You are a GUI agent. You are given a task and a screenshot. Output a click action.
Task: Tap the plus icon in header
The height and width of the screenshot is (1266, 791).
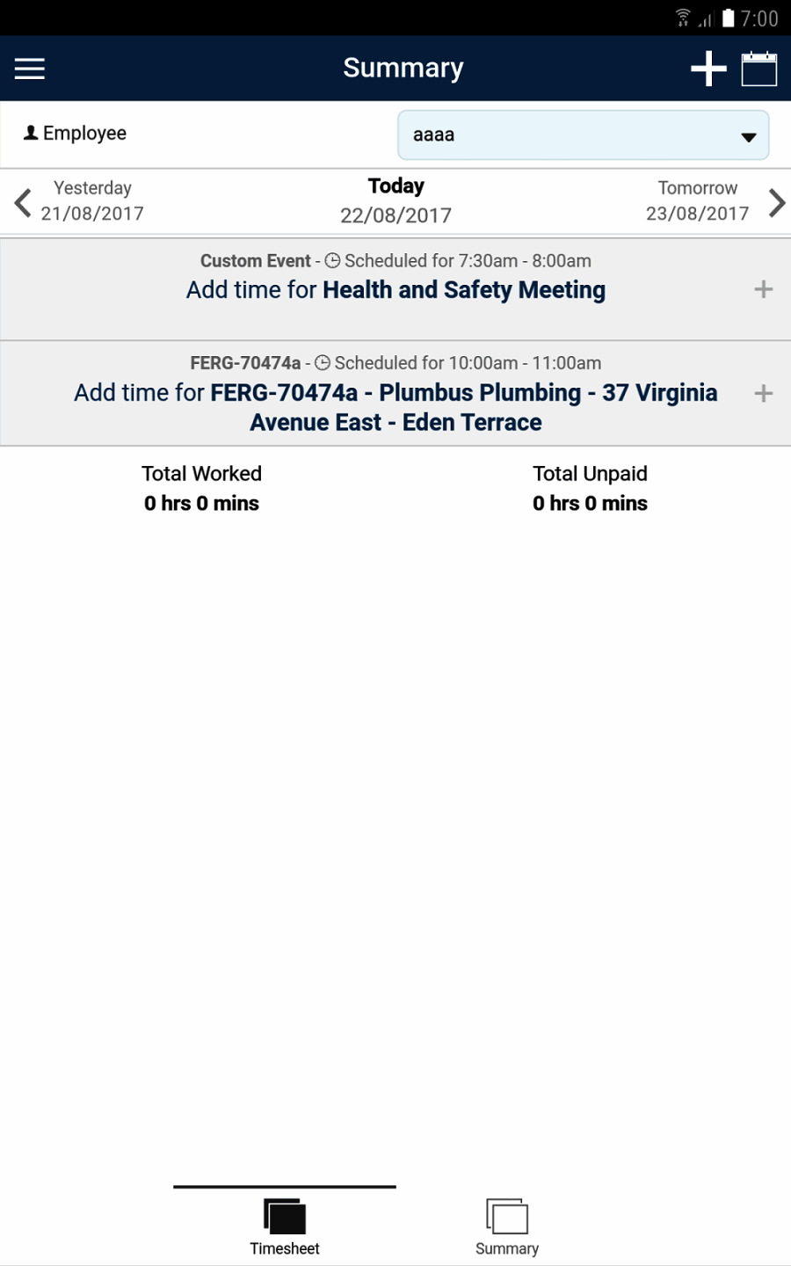[708, 69]
